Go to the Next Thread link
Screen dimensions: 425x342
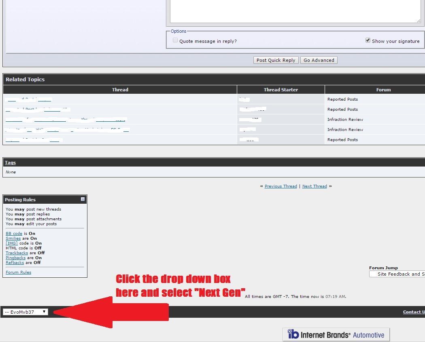click(314, 186)
